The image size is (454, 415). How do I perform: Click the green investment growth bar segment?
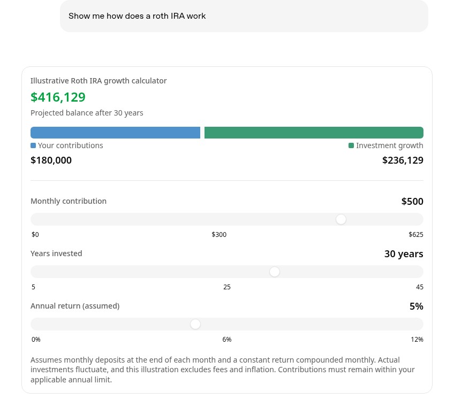[314, 133]
